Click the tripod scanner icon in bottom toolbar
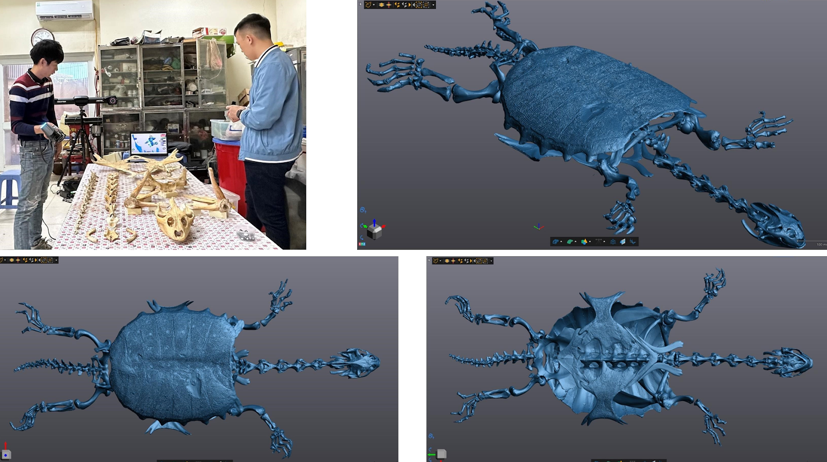This screenshot has height=462, width=827. coord(599,241)
